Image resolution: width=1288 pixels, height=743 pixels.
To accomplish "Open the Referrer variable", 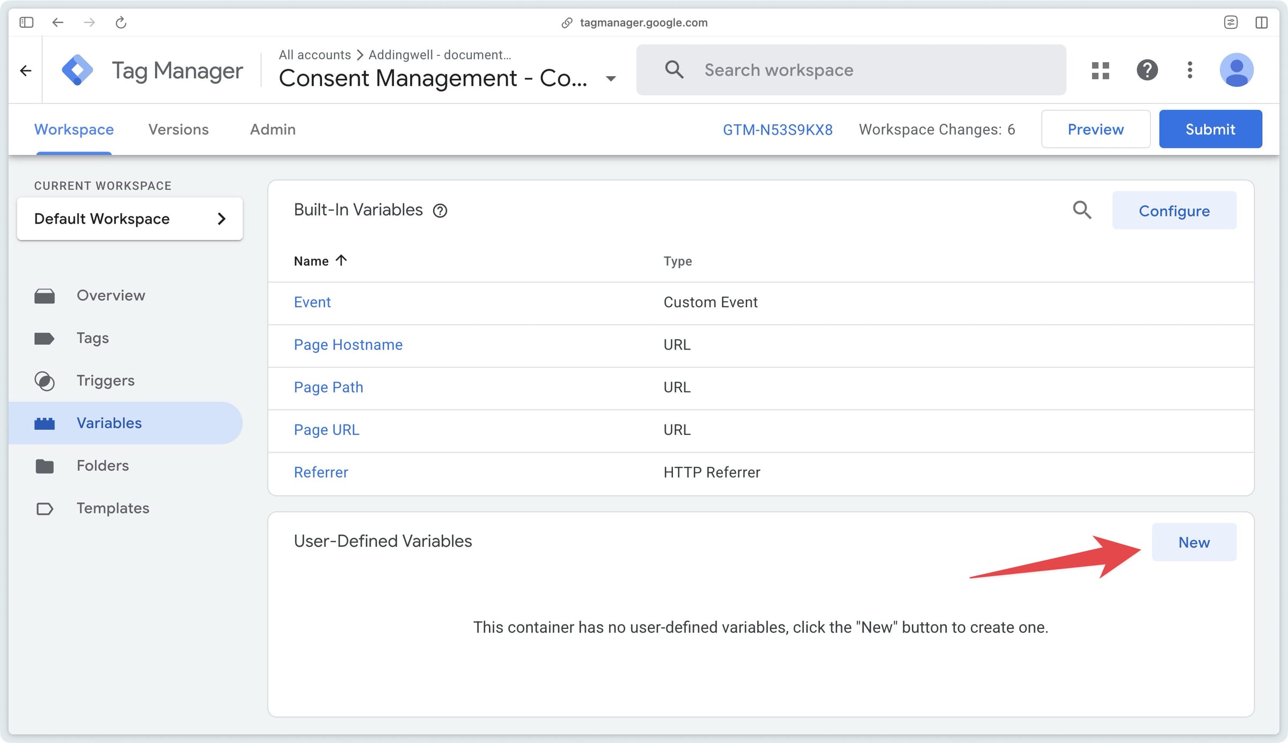I will 321,472.
